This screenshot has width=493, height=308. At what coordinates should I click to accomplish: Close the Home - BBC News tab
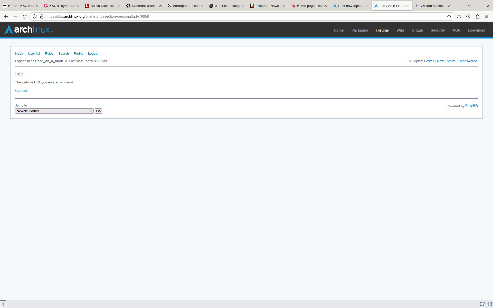tap(37, 6)
